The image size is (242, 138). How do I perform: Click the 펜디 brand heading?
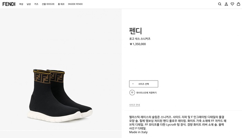(x=136, y=31)
